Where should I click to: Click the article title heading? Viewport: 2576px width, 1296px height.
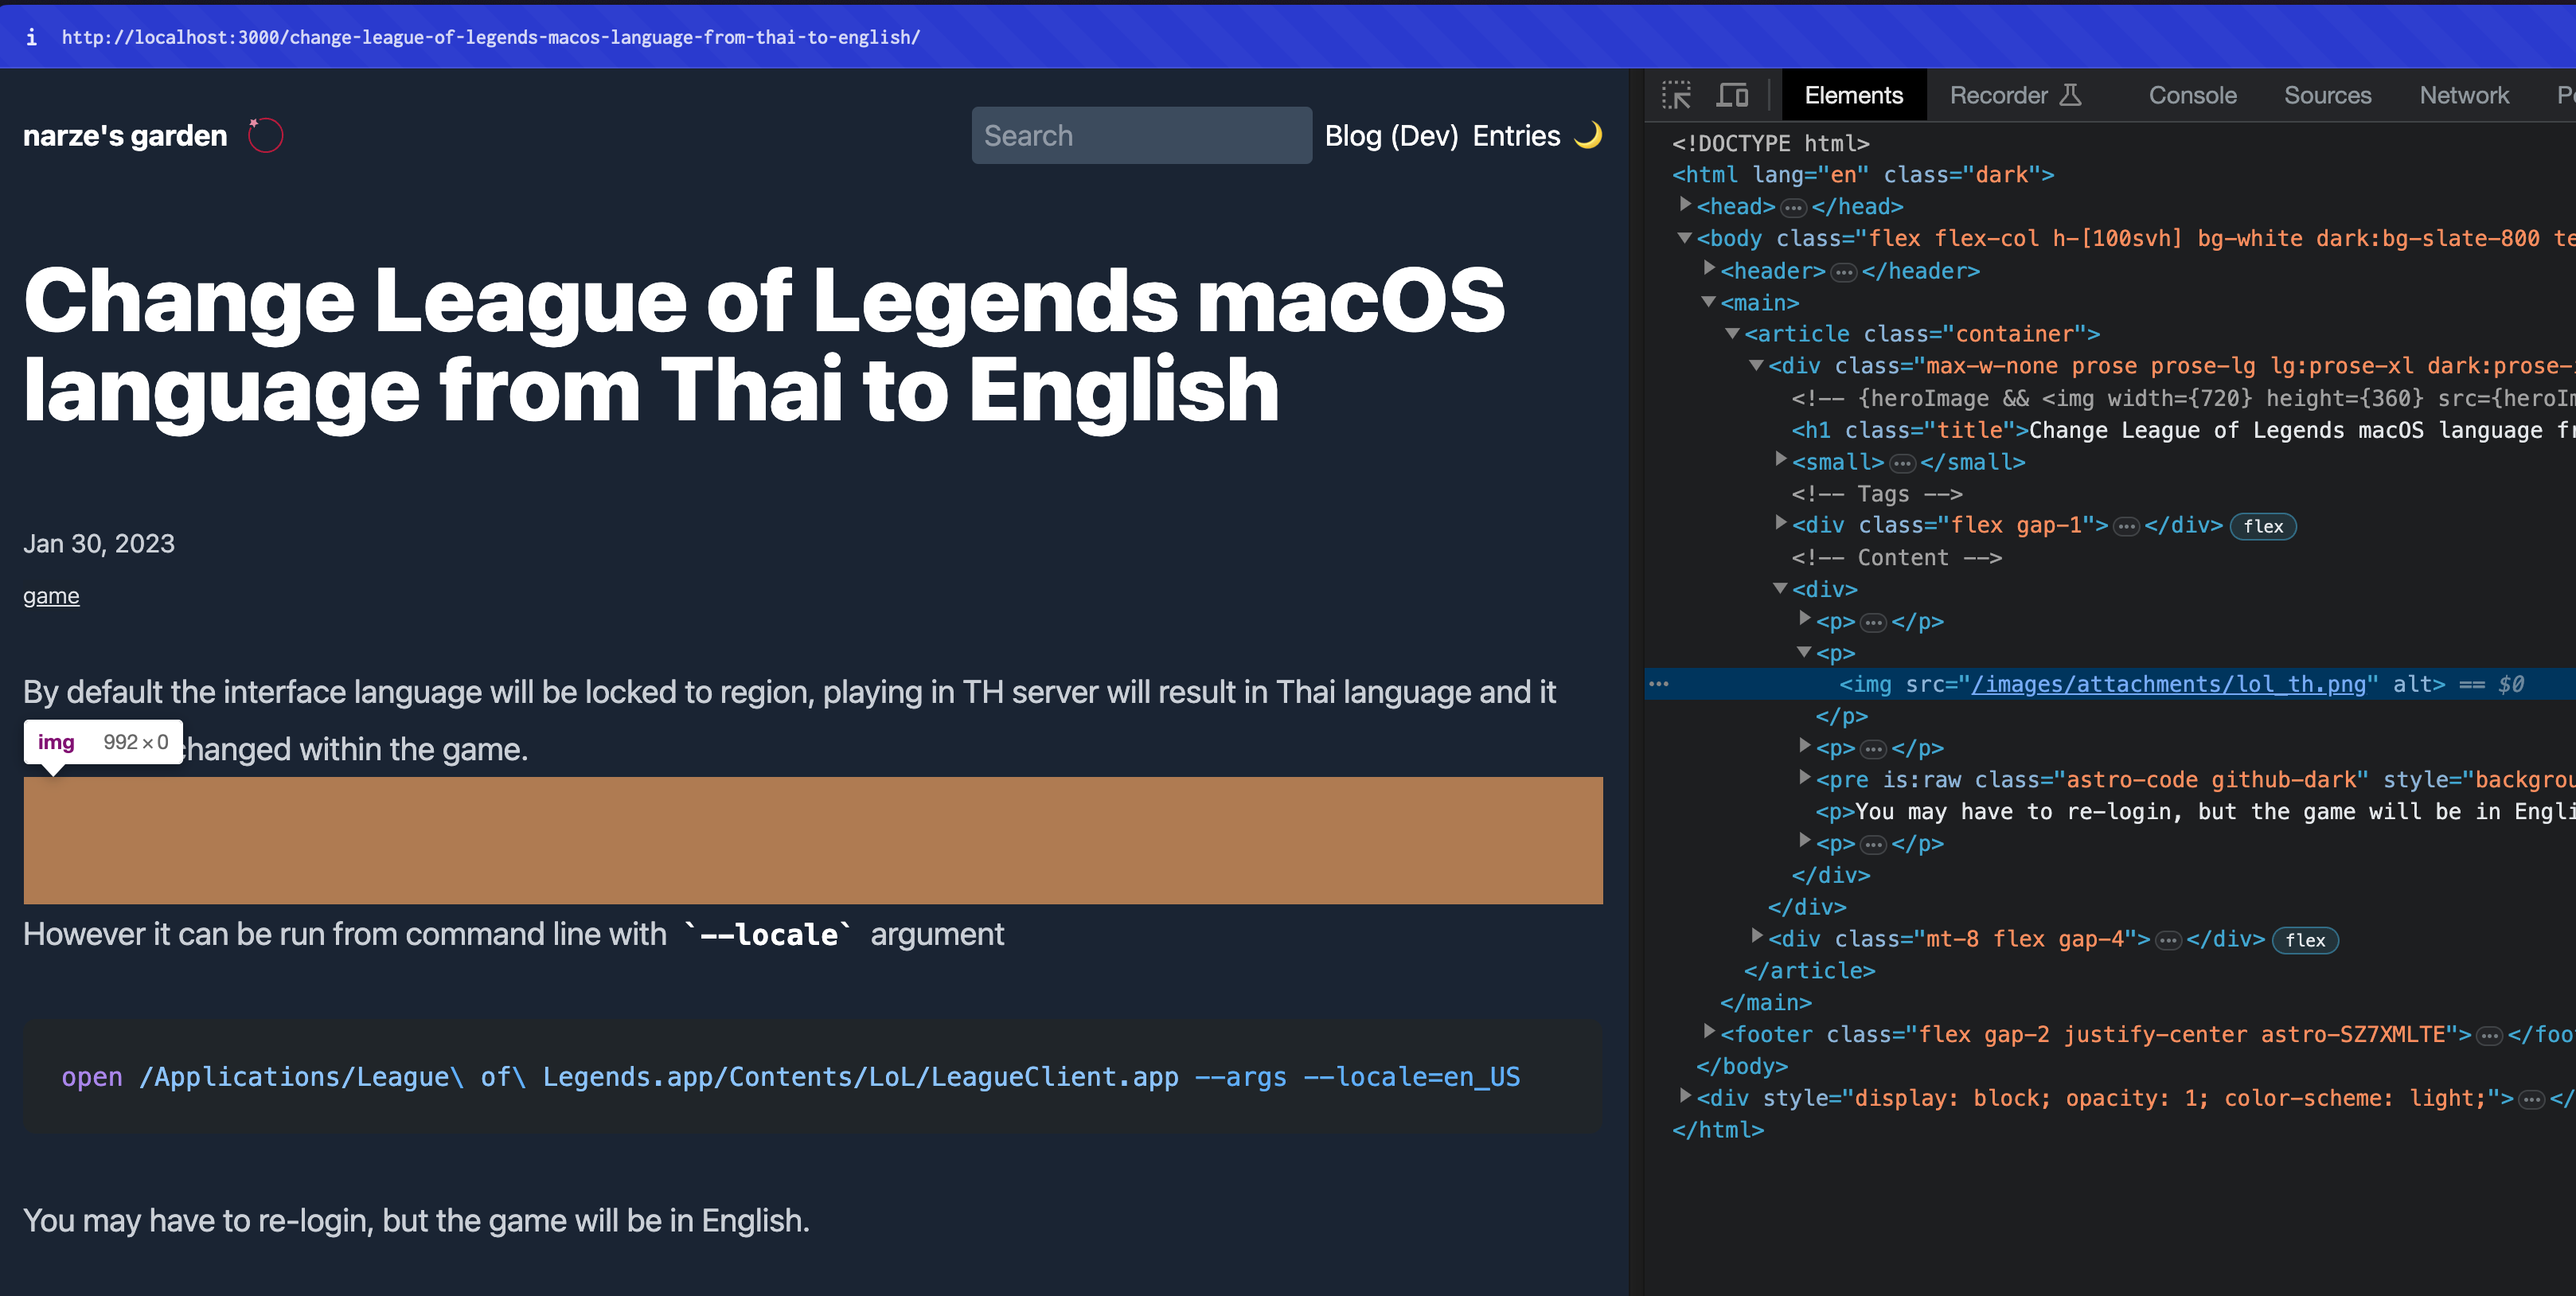[x=764, y=345]
